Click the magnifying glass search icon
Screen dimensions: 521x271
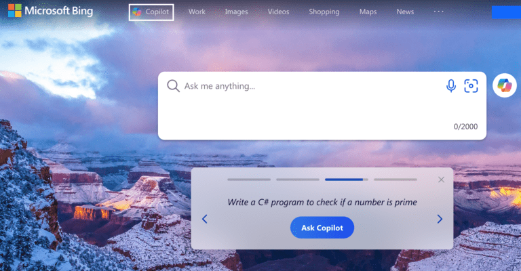point(173,86)
